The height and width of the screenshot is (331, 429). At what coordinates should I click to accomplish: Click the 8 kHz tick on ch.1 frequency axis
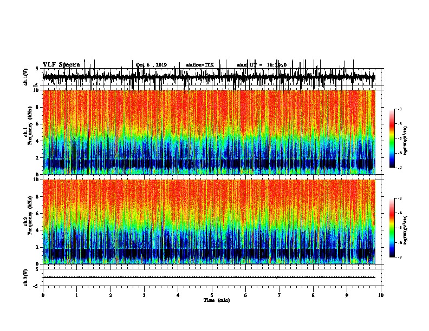coord(37,107)
